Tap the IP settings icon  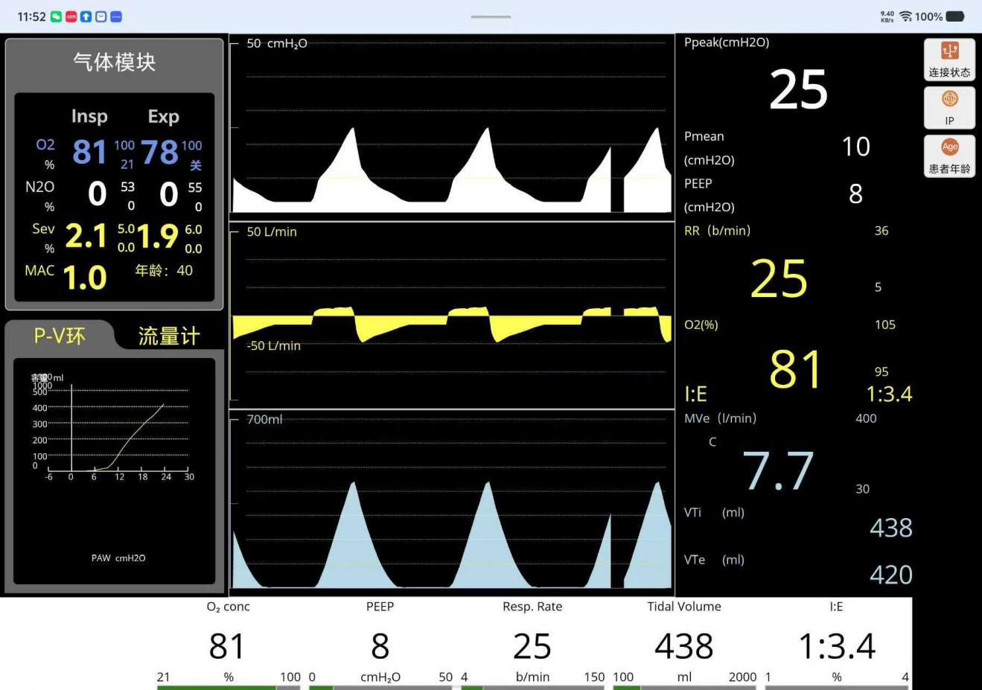pyautogui.click(x=949, y=108)
